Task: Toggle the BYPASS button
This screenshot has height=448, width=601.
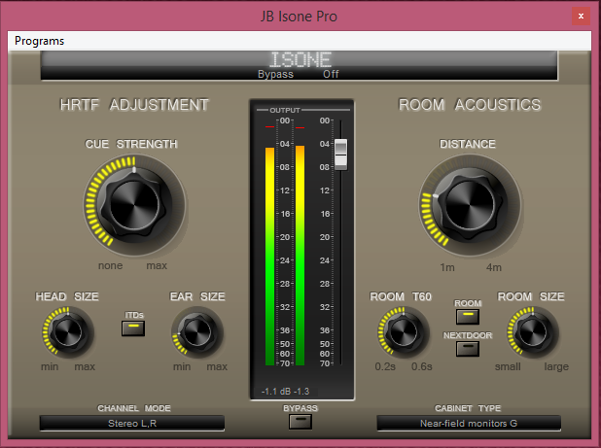Action: click(300, 422)
